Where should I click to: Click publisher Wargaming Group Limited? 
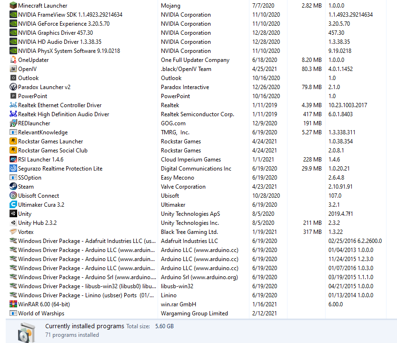click(194, 313)
